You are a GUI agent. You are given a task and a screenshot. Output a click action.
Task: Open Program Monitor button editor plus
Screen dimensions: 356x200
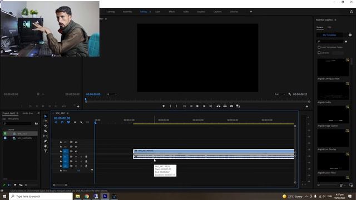(307, 106)
